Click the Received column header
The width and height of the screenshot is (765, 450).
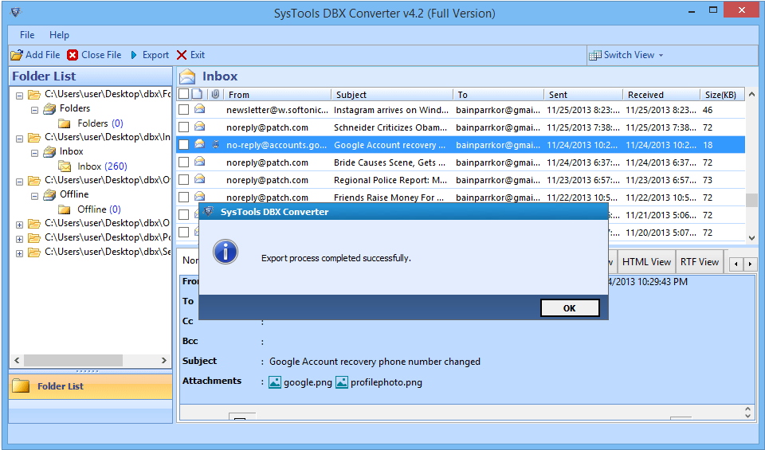pyautogui.click(x=661, y=95)
